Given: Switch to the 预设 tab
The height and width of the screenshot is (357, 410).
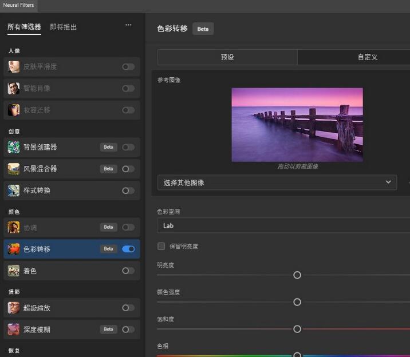Looking at the screenshot, I should (227, 57).
